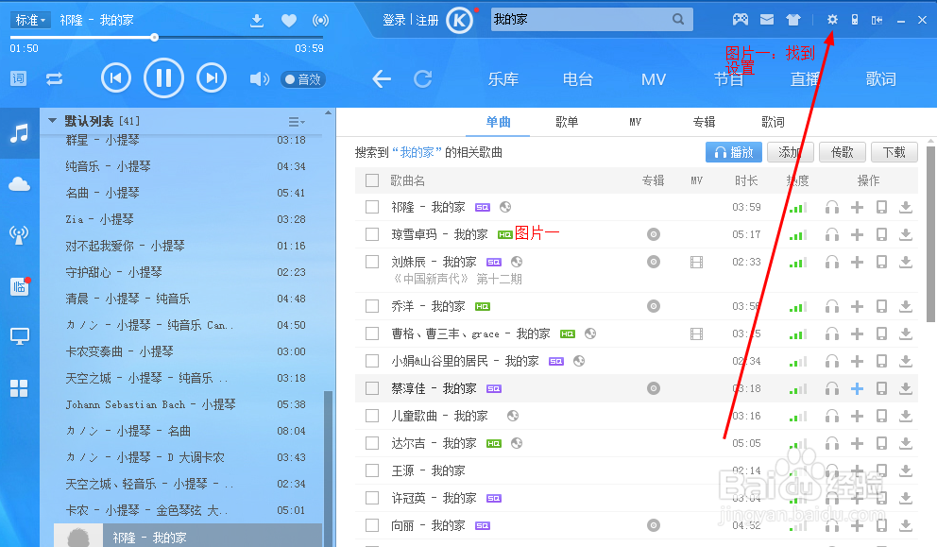
Task: Check the box for 许冠英 - 我的家
Action: click(372, 498)
